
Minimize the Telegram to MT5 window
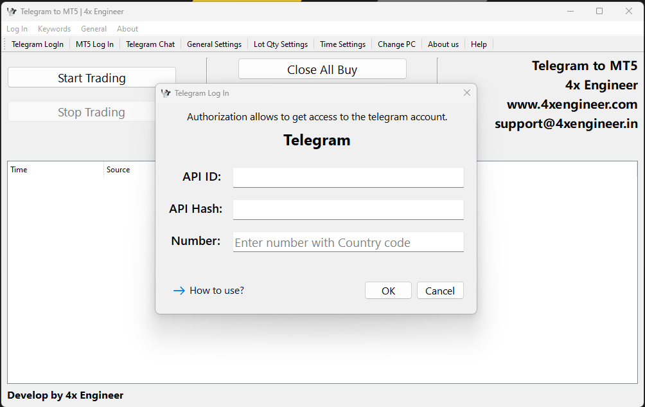pos(570,11)
